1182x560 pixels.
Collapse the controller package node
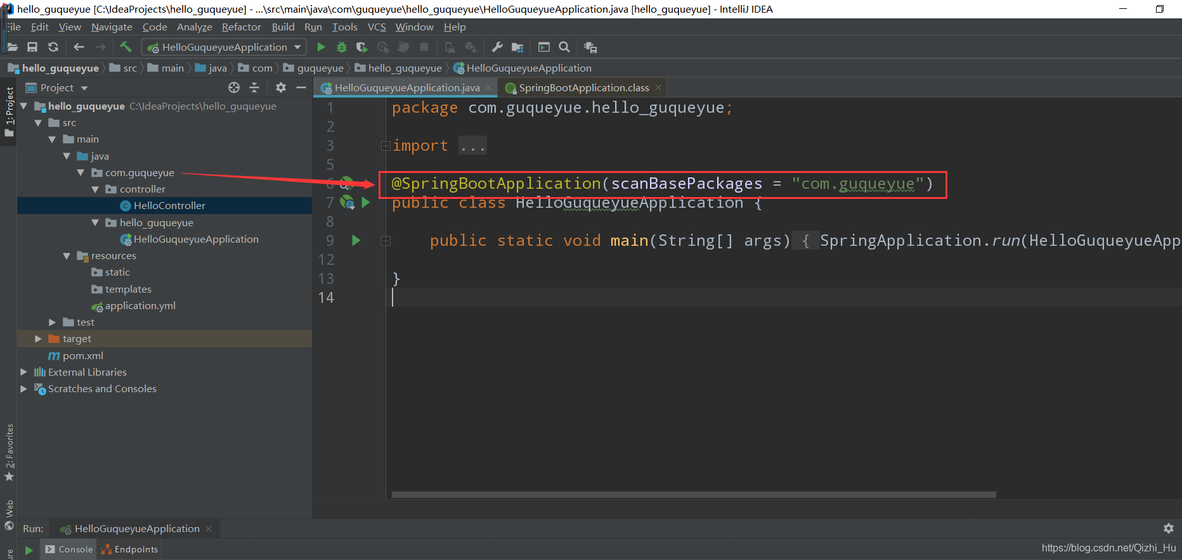[95, 189]
